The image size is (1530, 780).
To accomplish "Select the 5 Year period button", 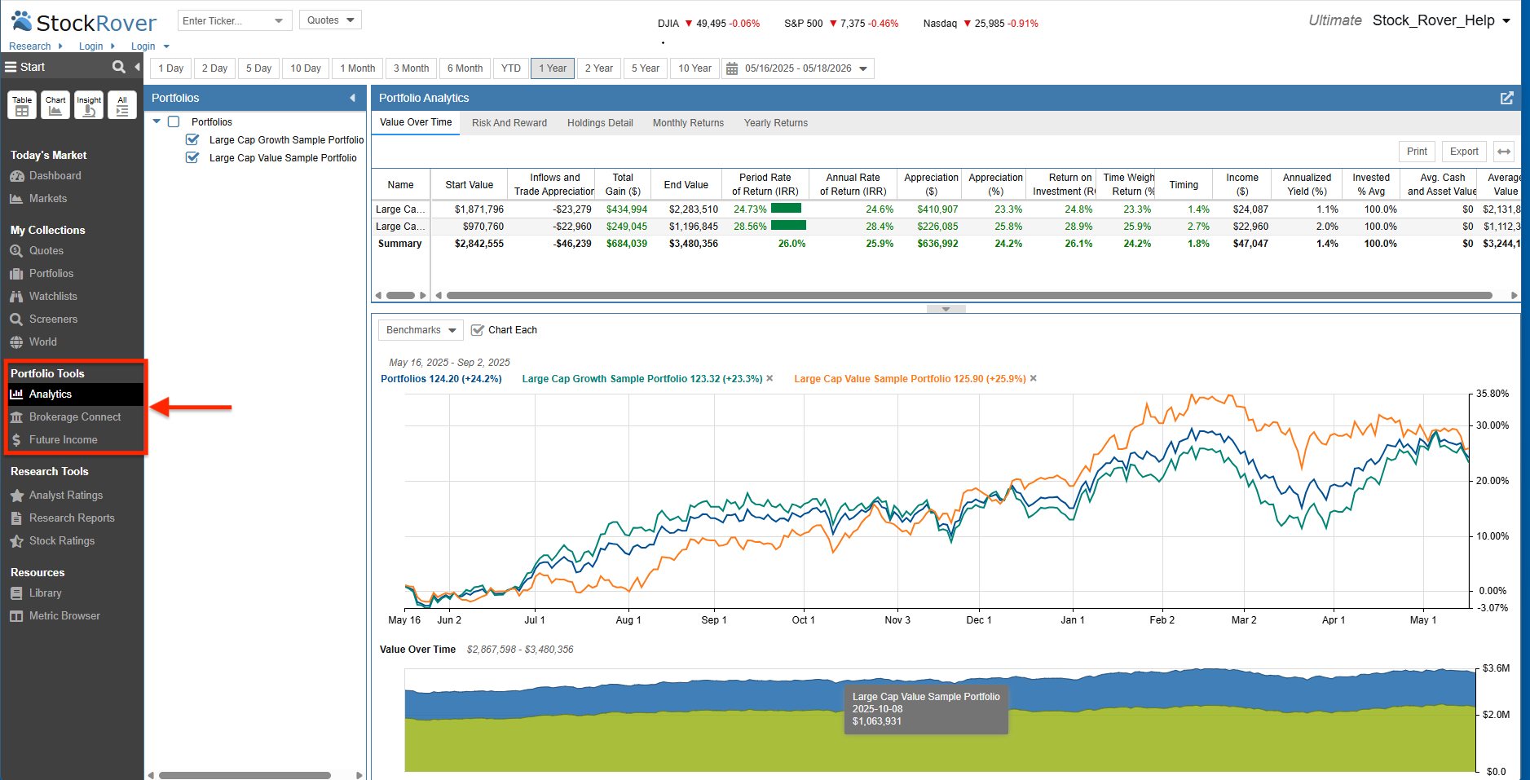I will point(646,68).
